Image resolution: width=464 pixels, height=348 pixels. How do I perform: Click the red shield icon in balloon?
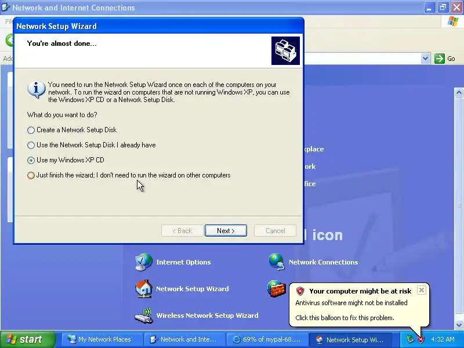tap(300, 291)
